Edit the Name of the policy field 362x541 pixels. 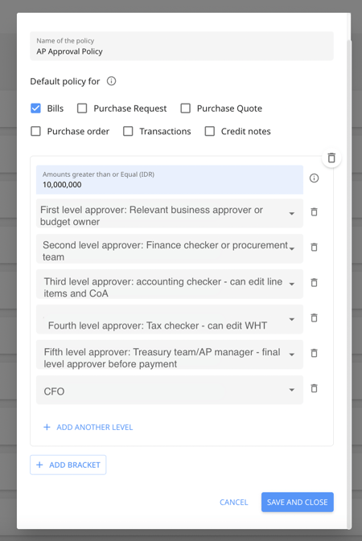coord(182,46)
